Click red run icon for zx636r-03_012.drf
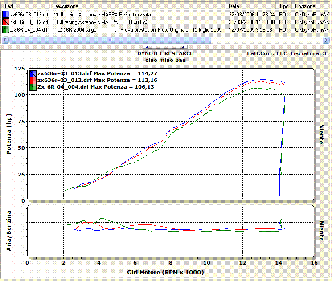332x281 pixels. tap(5, 22)
